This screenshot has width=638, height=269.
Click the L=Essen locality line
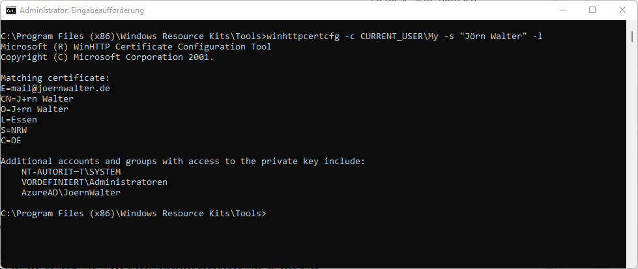click(19, 119)
